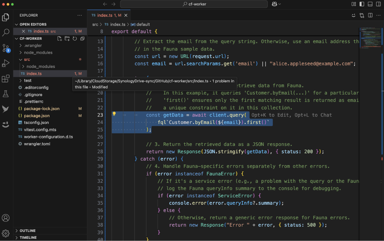The image size is (384, 241).
Task: Open the Accounts menu icon
Action: (6, 218)
